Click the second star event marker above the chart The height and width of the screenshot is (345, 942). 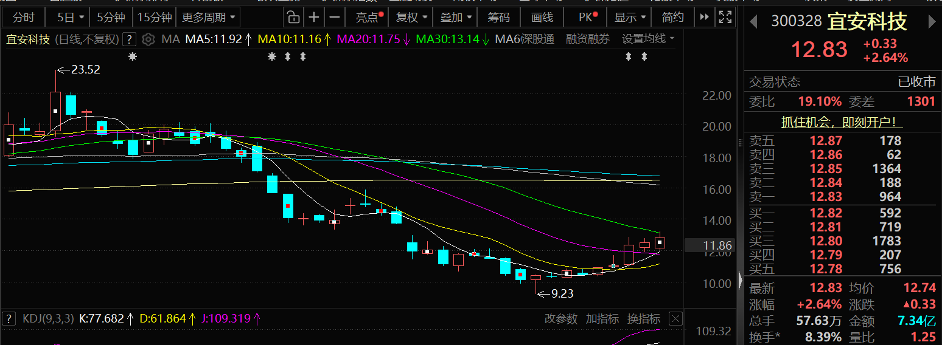click(272, 56)
